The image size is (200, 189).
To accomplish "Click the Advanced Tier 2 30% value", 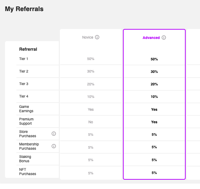I will point(154,72).
